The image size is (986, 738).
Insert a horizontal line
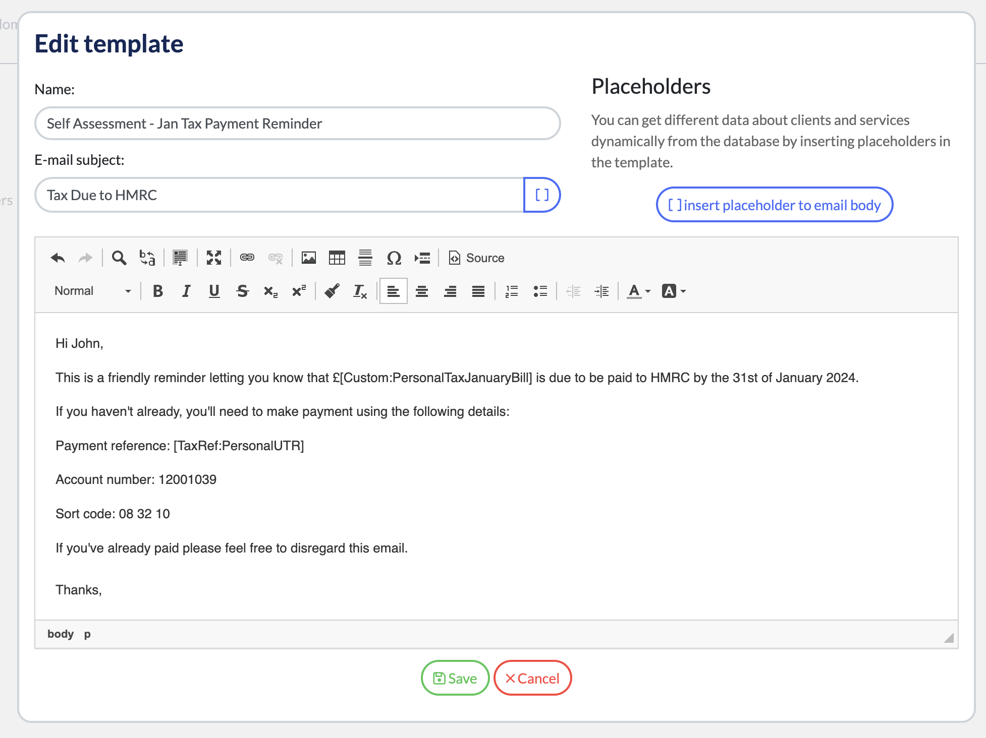point(365,258)
